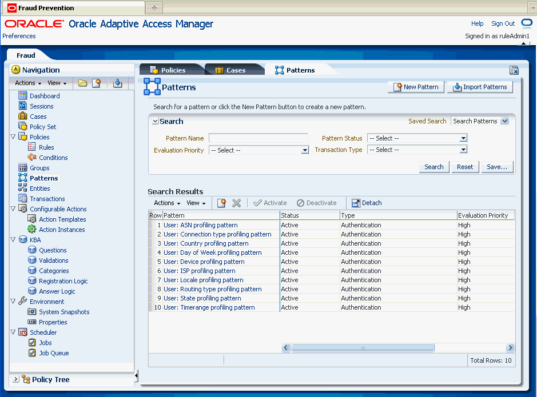Open the Evaluation Priority dropdown

305,150
